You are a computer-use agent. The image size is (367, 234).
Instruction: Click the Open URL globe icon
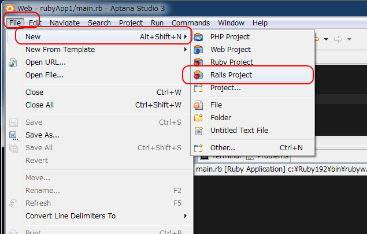[x=13, y=62]
